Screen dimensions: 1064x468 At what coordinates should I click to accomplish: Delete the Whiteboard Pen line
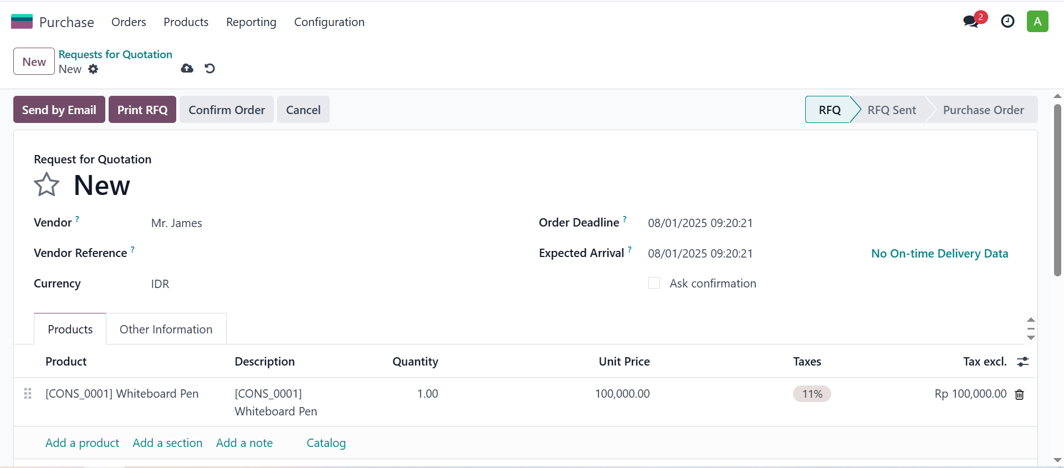click(1019, 394)
